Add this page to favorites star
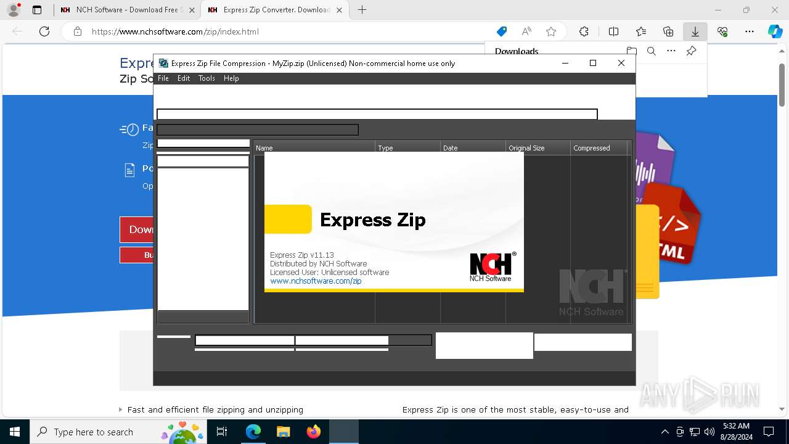This screenshot has height=444, width=789. tap(551, 31)
